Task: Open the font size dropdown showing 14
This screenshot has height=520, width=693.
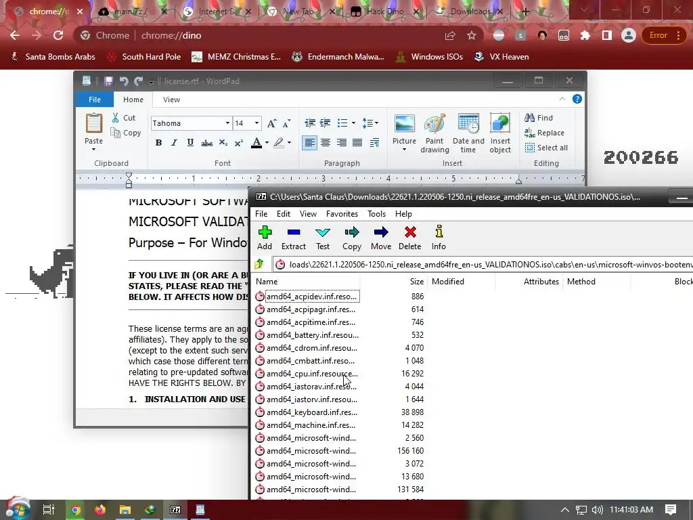Action: tap(256, 123)
